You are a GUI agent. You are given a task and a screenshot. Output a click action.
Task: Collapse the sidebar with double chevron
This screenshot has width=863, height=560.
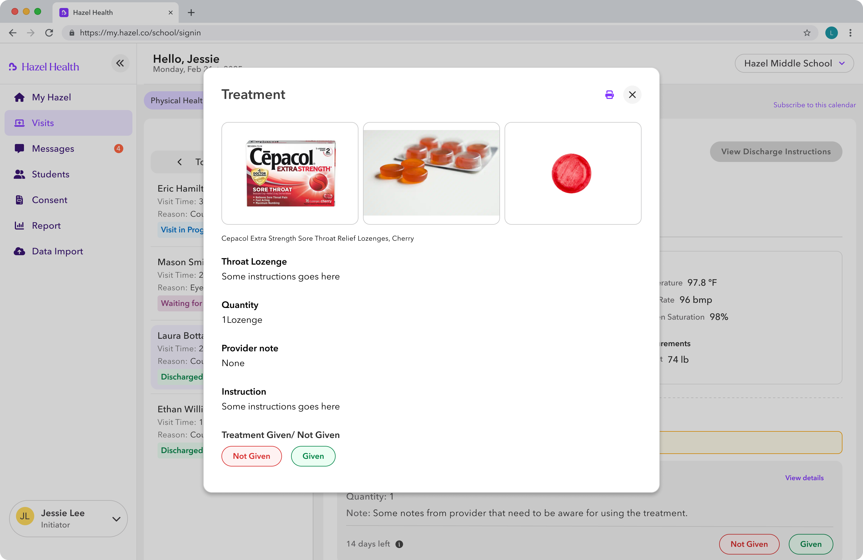pos(120,63)
